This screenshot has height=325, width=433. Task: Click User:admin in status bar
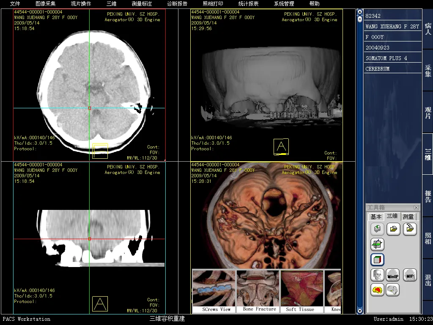pos(388,319)
